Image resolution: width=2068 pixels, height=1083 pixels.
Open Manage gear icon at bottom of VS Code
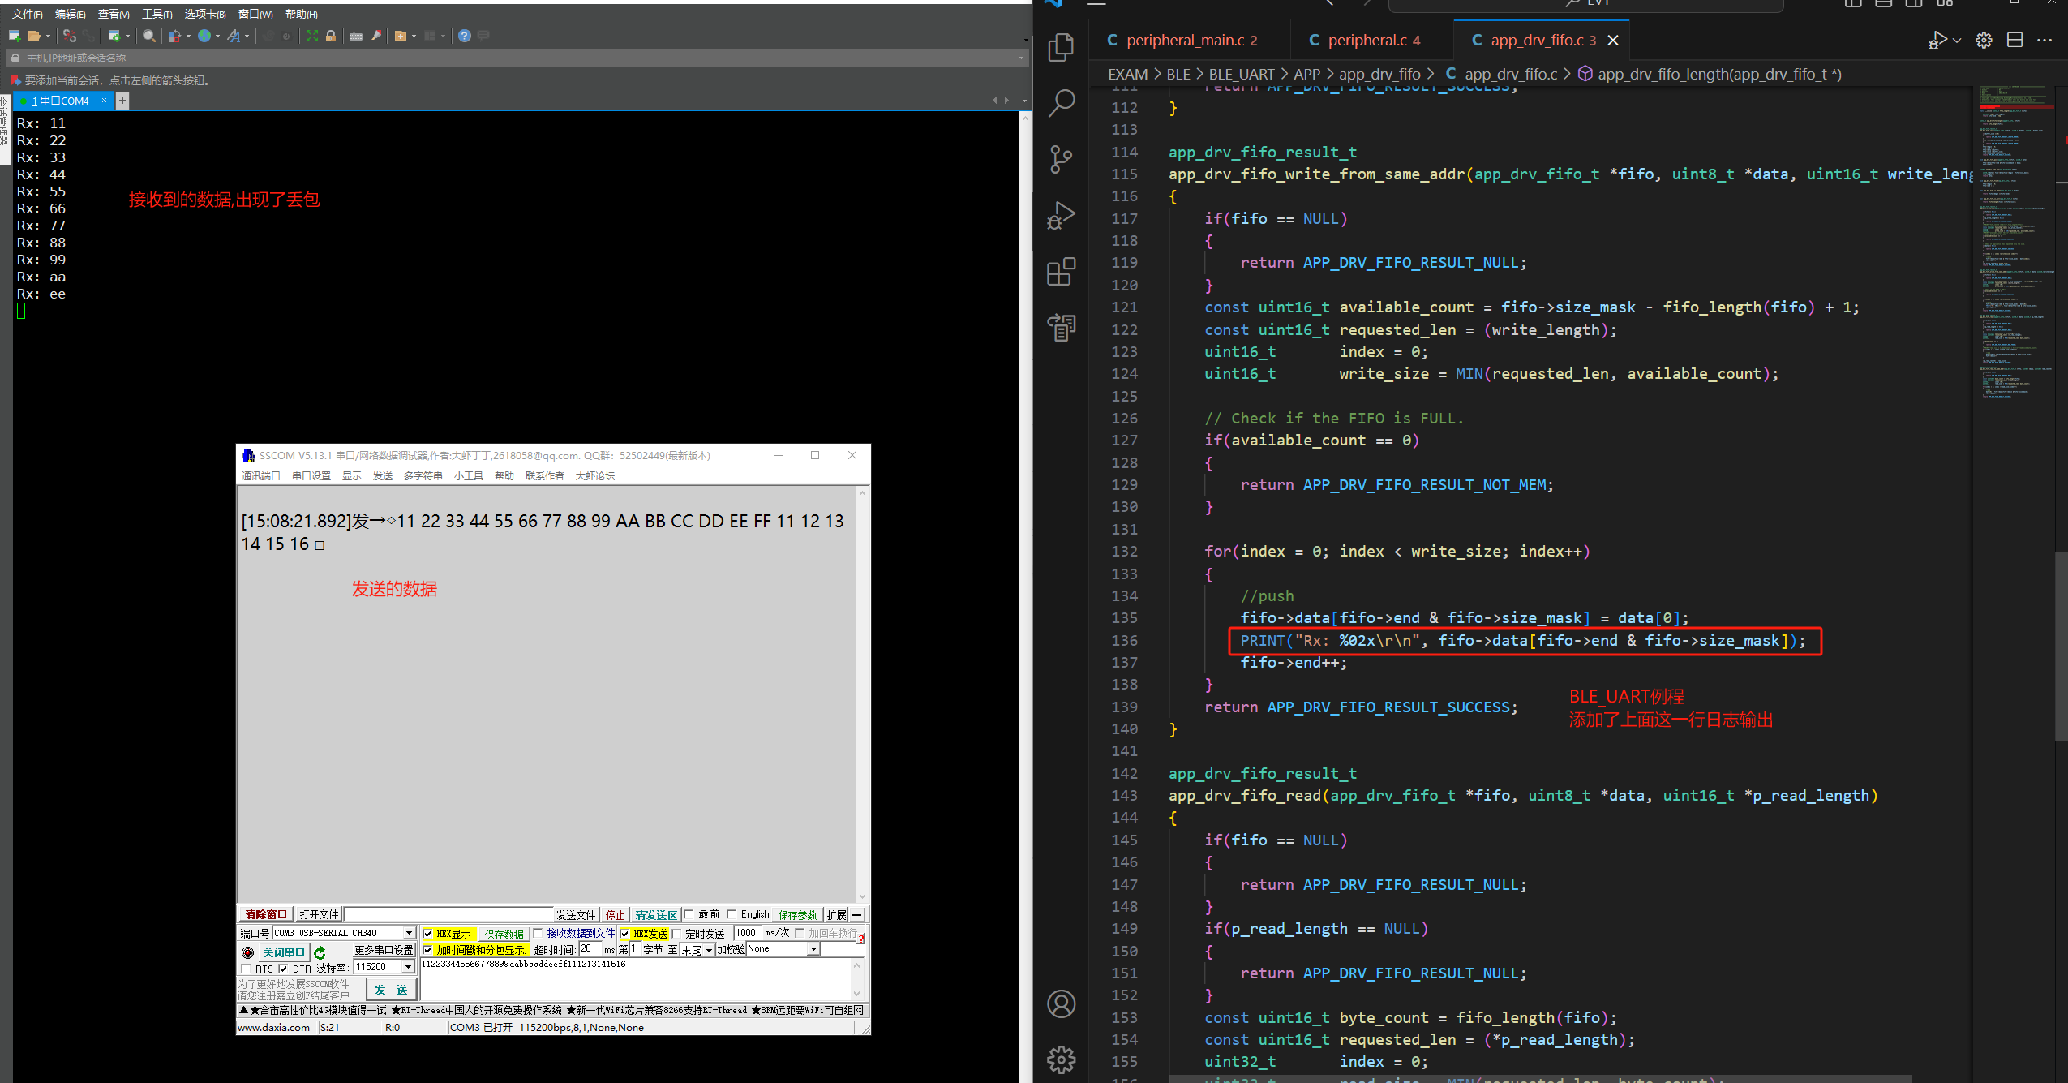[1062, 1059]
